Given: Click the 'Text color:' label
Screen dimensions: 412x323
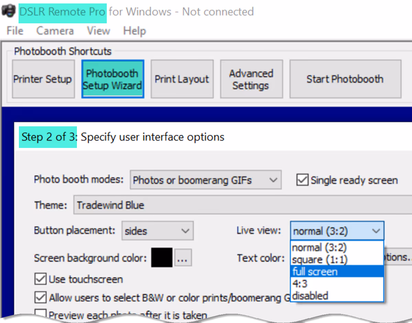Looking at the screenshot, I should 261,258.
